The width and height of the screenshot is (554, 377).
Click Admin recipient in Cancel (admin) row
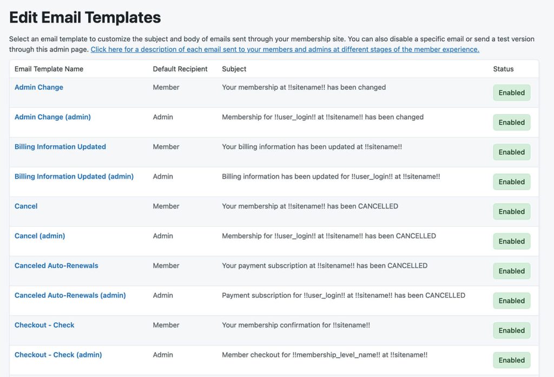point(163,236)
